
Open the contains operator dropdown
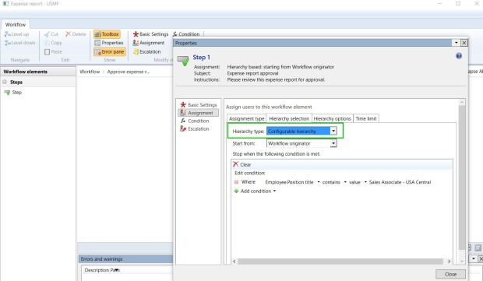tap(345, 182)
